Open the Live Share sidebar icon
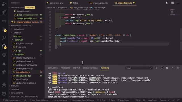This screenshot has width=182, height=102. click(x=4, y=72)
